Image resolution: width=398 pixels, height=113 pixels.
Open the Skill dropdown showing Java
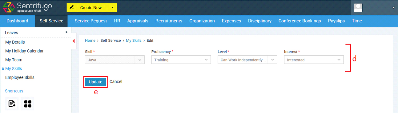[x=115, y=60]
